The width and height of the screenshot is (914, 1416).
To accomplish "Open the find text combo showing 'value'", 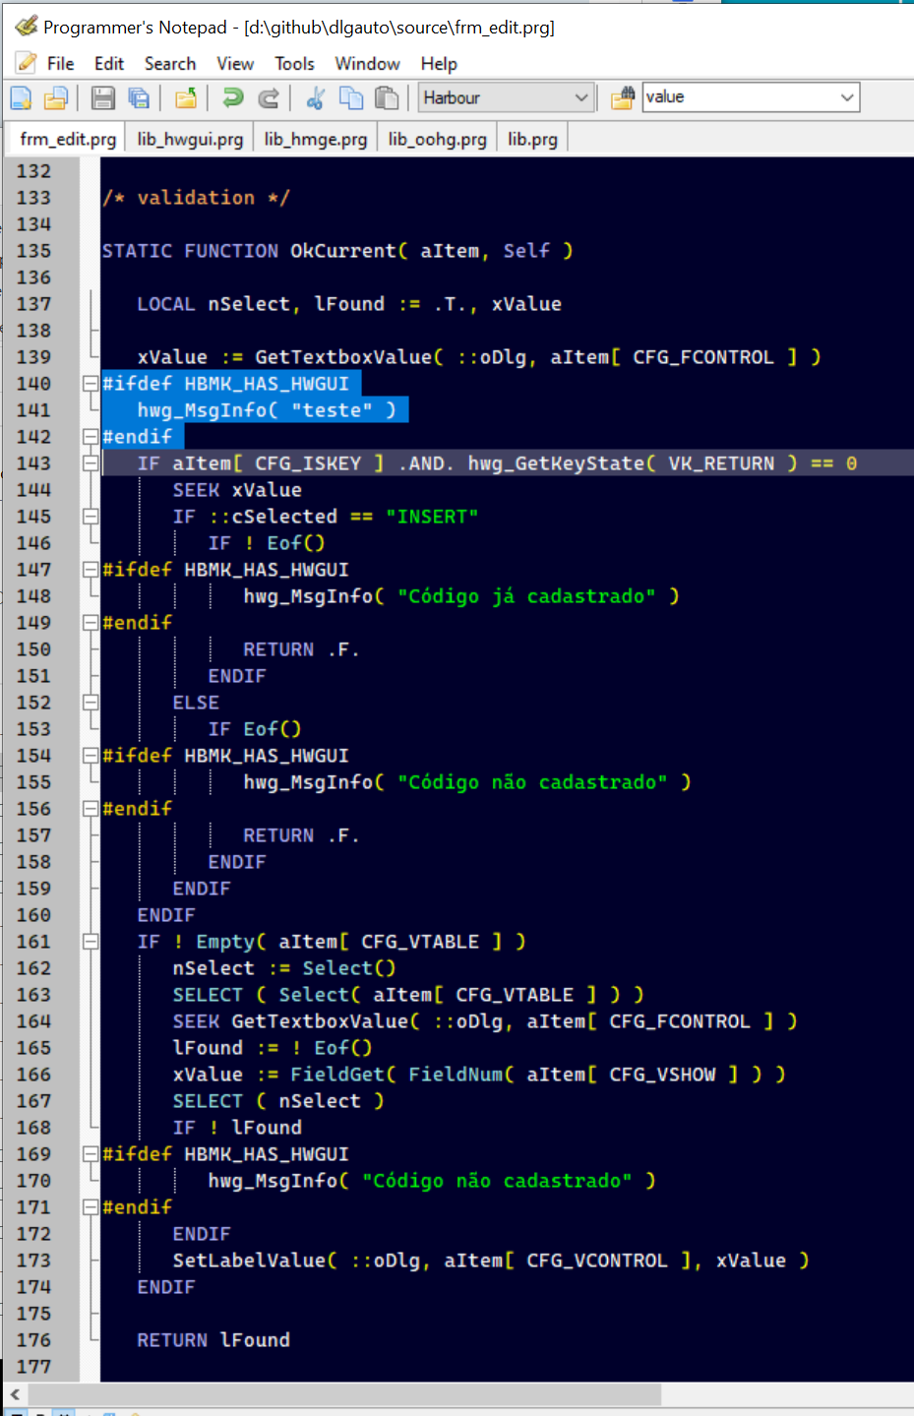I will (x=751, y=96).
